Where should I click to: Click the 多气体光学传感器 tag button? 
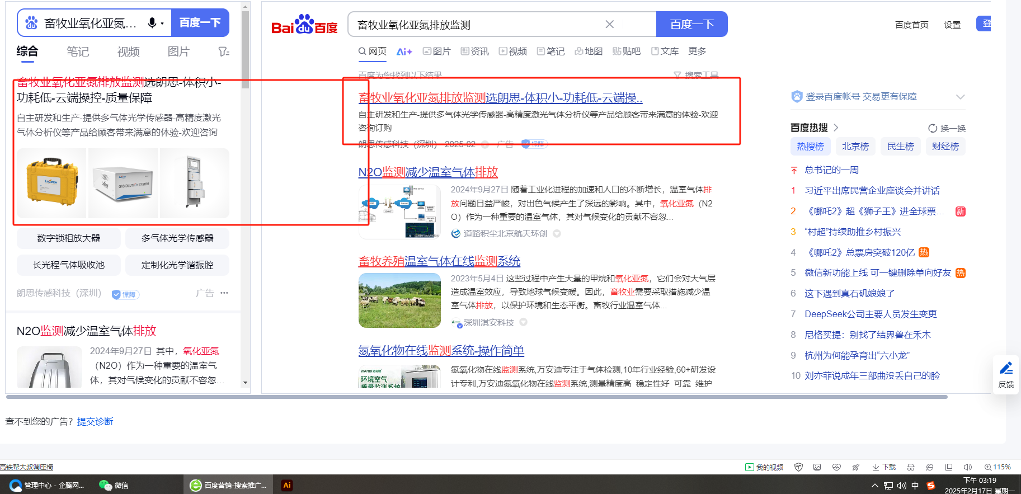pos(177,238)
